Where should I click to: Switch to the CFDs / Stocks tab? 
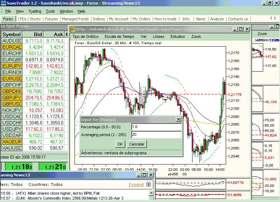[x=29, y=19]
